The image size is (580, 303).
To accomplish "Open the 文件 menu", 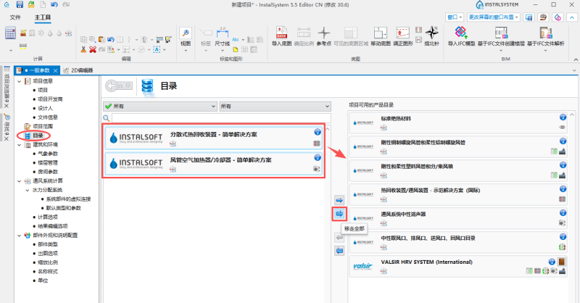I will [x=15, y=17].
